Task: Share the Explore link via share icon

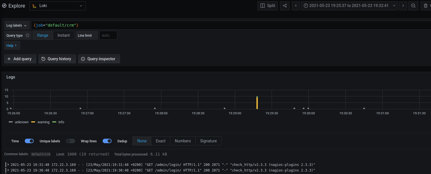Action: 285,6
